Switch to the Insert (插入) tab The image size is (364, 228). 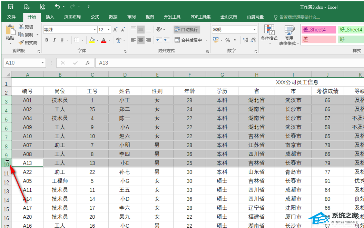pos(50,17)
